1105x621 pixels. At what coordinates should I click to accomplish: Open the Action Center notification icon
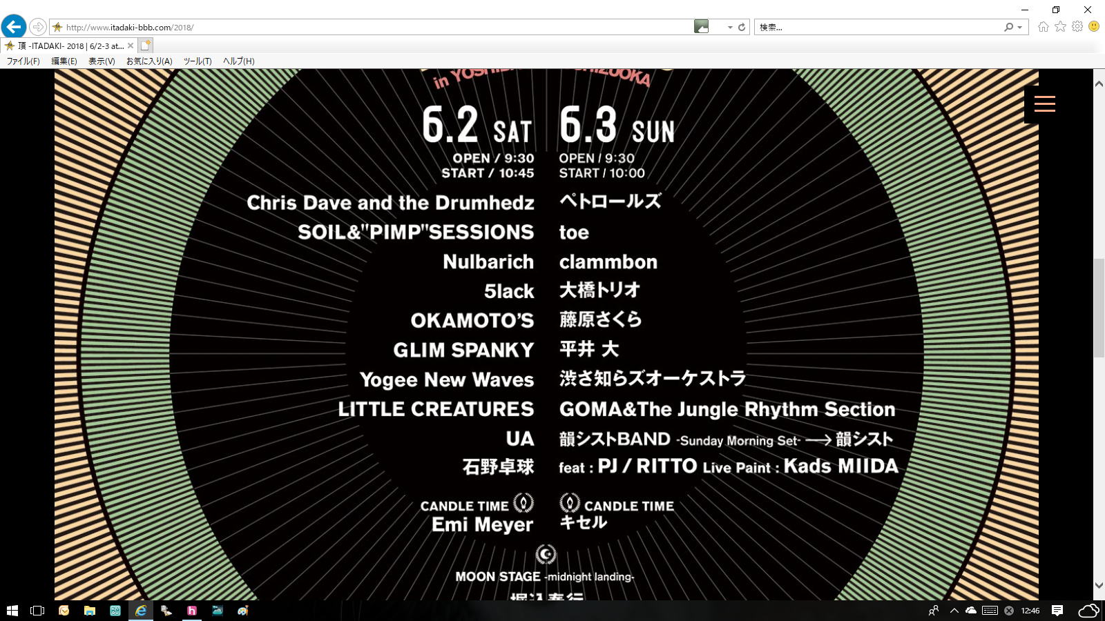click(1057, 611)
